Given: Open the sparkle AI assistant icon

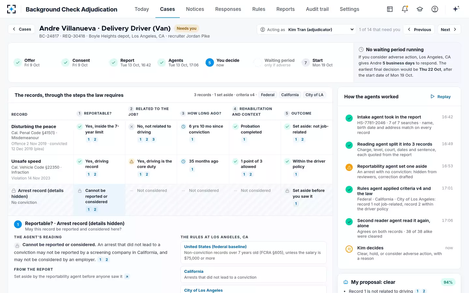Looking at the screenshot, I should coord(456,9).
